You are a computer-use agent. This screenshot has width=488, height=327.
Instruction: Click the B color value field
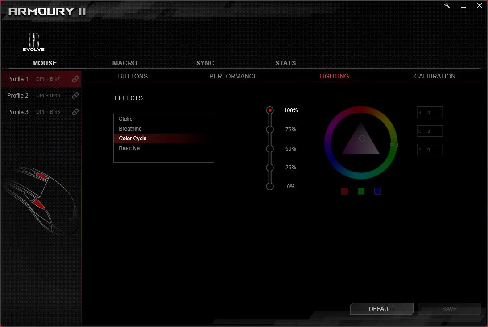pos(430,150)
